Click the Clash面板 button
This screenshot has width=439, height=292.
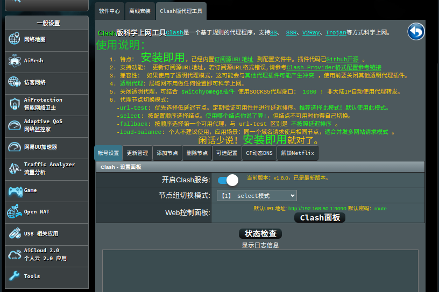coord(320,218)
